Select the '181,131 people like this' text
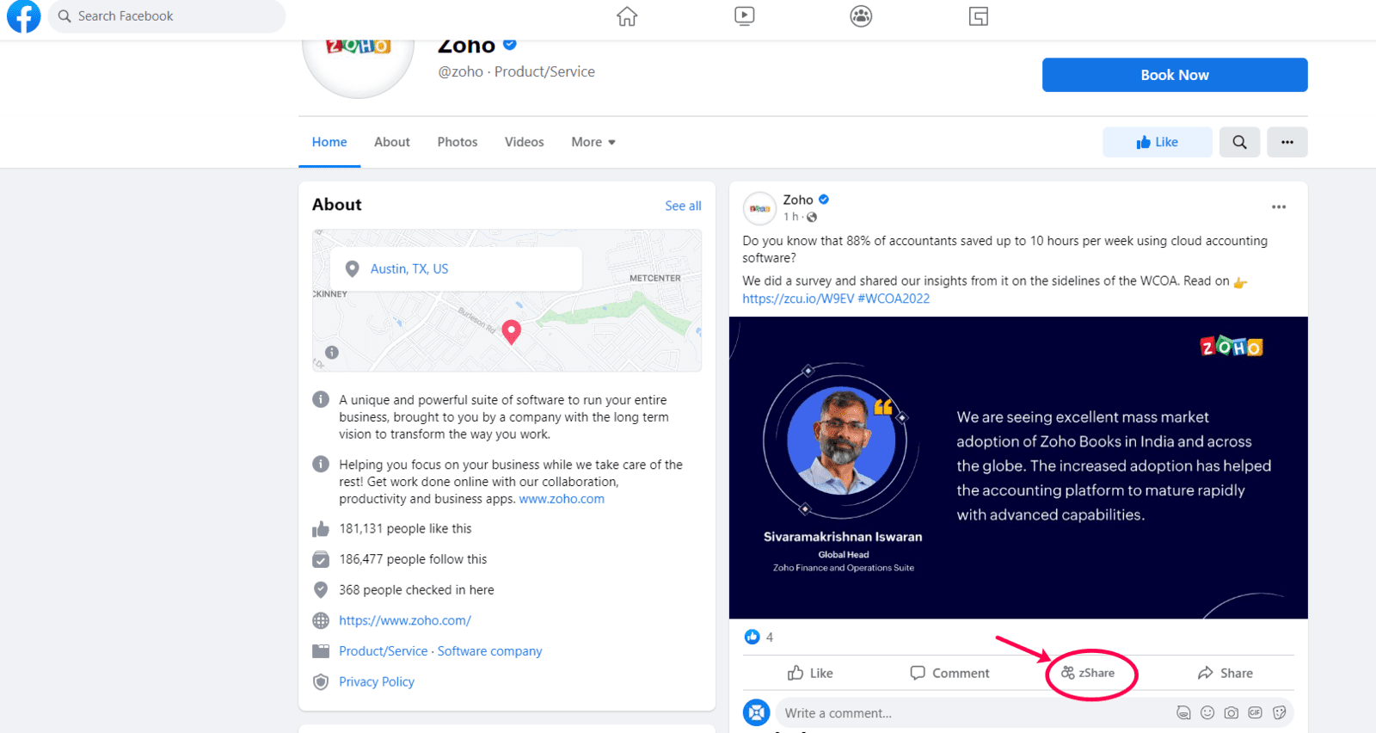 [x=405, y=529]
